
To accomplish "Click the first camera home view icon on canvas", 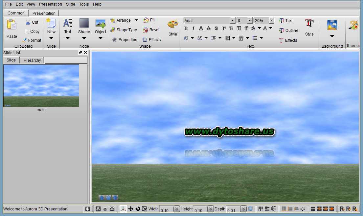I will [102, 198].
